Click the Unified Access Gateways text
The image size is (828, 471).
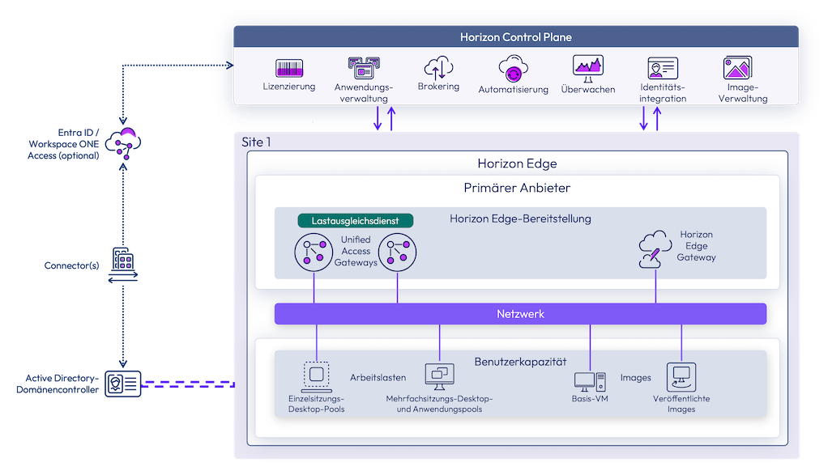(x=356, y=251)
